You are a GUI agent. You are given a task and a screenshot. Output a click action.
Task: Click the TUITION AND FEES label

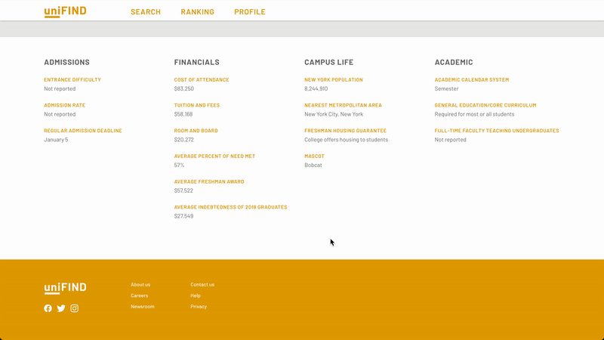click(197, 105)
